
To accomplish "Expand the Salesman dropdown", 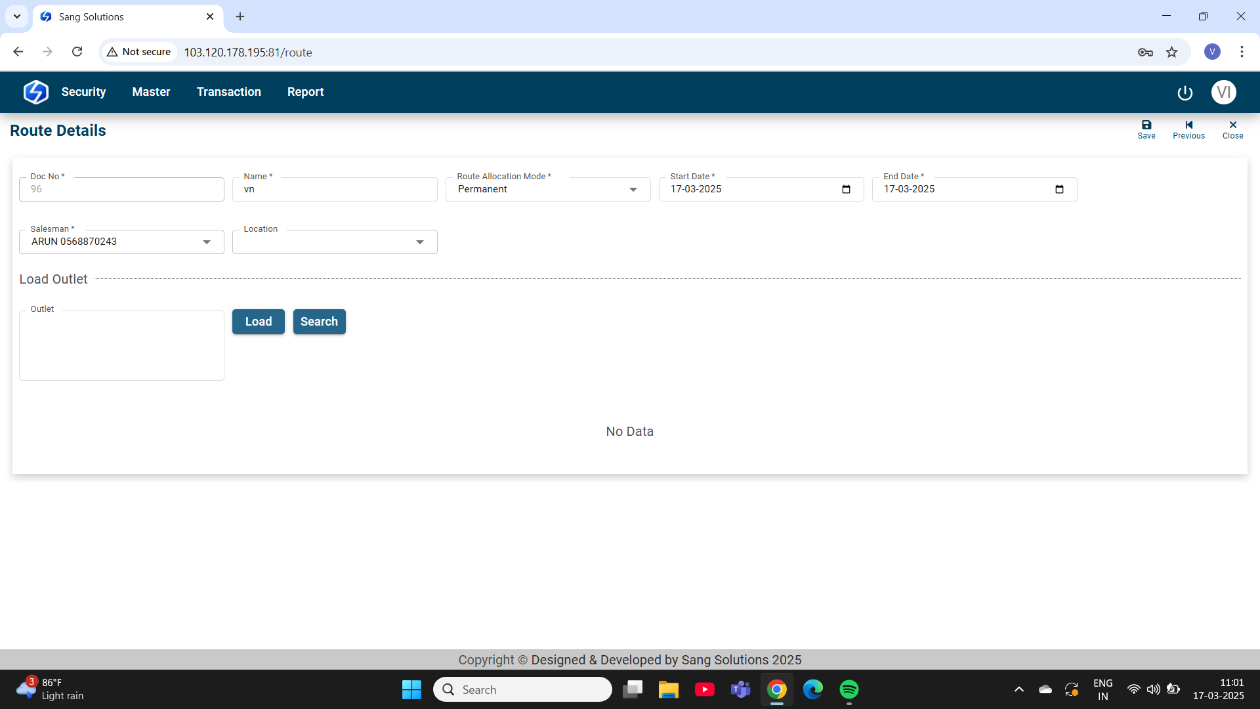I will 207,242.
